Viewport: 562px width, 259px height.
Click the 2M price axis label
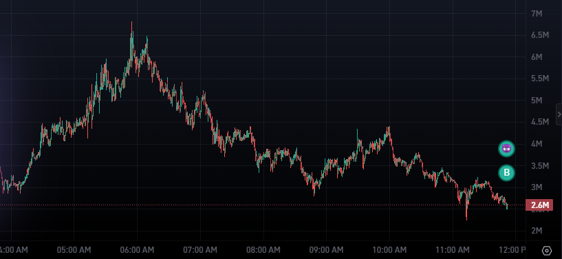(x=537, y=231)
